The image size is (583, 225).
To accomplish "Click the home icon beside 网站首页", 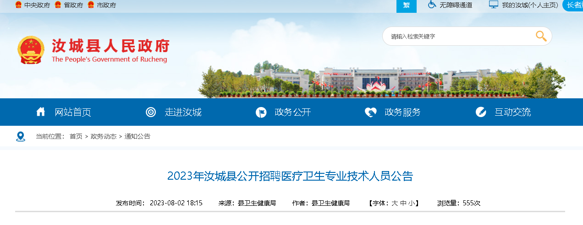I will [x=41, y=112].
